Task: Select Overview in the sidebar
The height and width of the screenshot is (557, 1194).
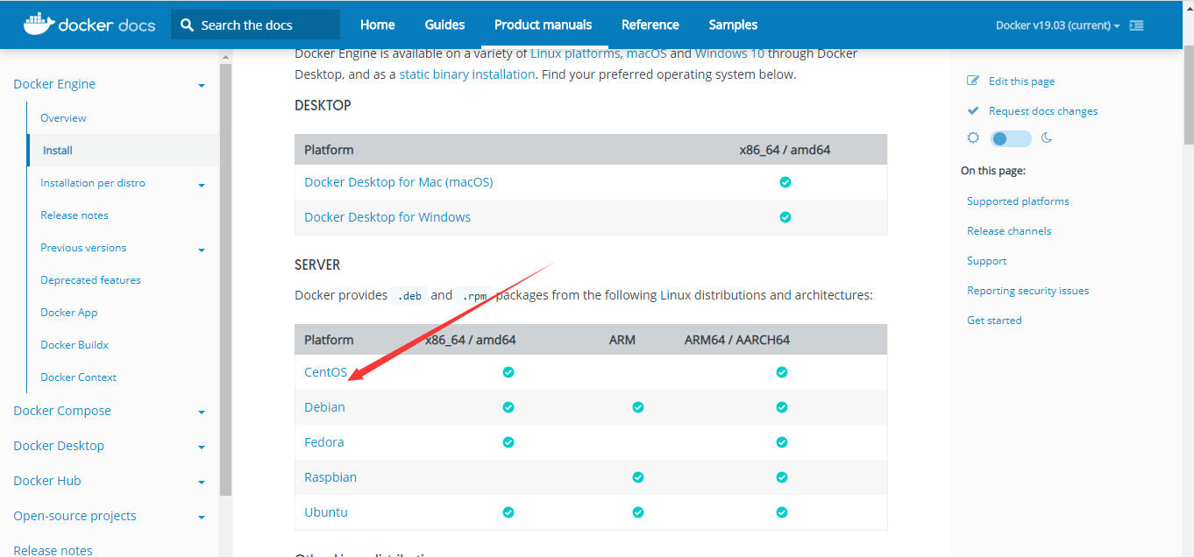Action: pyautogui.click(x=63, y=117)
